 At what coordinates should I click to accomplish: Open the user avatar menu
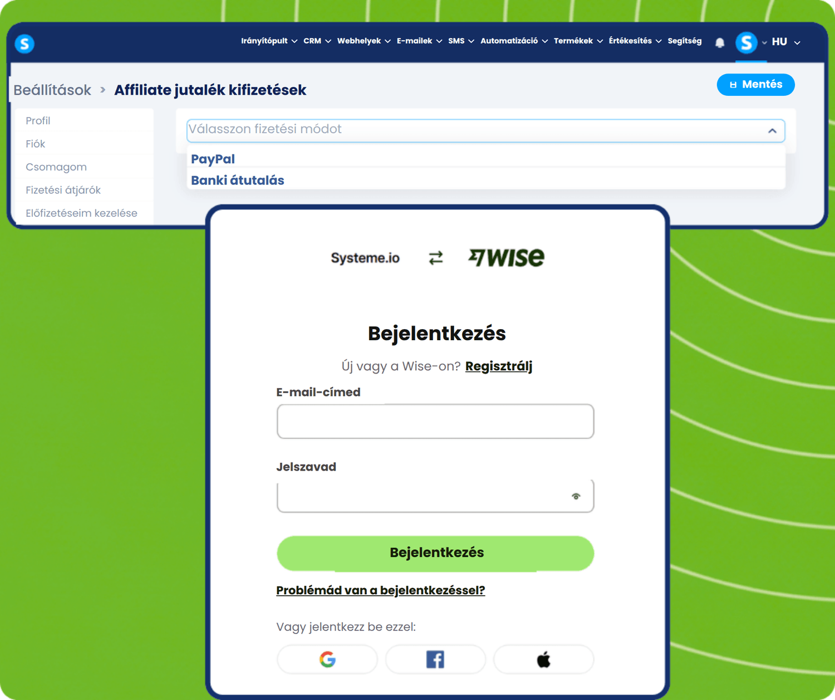click(x=746, y=42)
